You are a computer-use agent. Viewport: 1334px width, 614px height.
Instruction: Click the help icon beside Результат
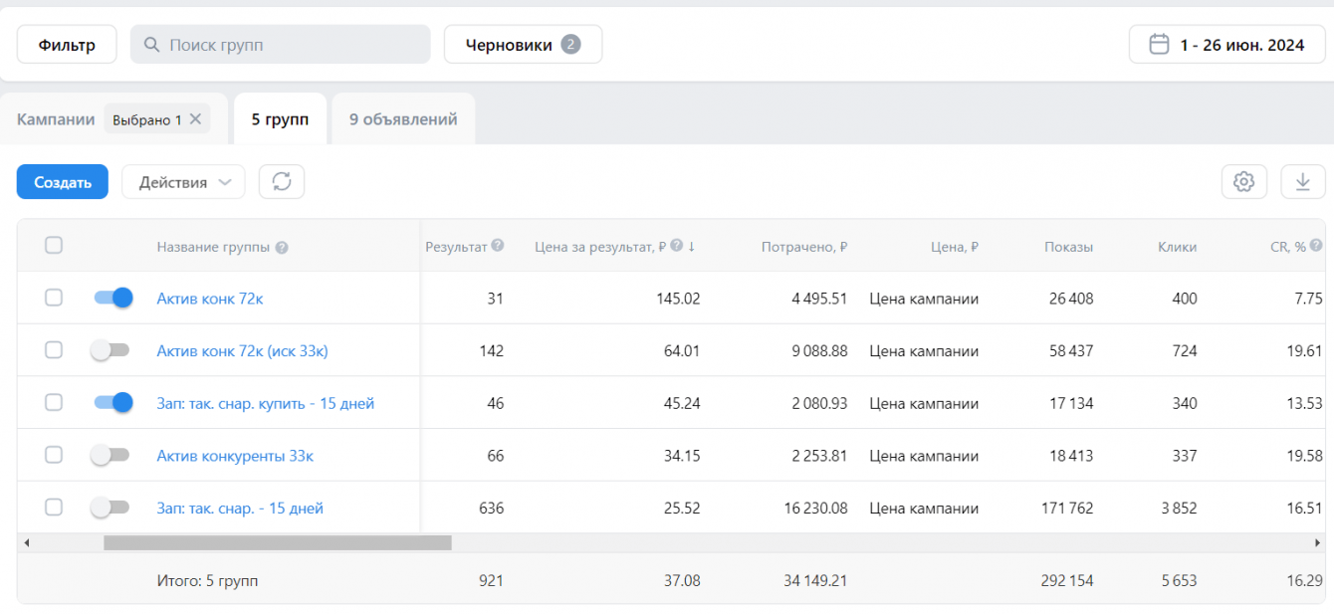coord(498,246)
